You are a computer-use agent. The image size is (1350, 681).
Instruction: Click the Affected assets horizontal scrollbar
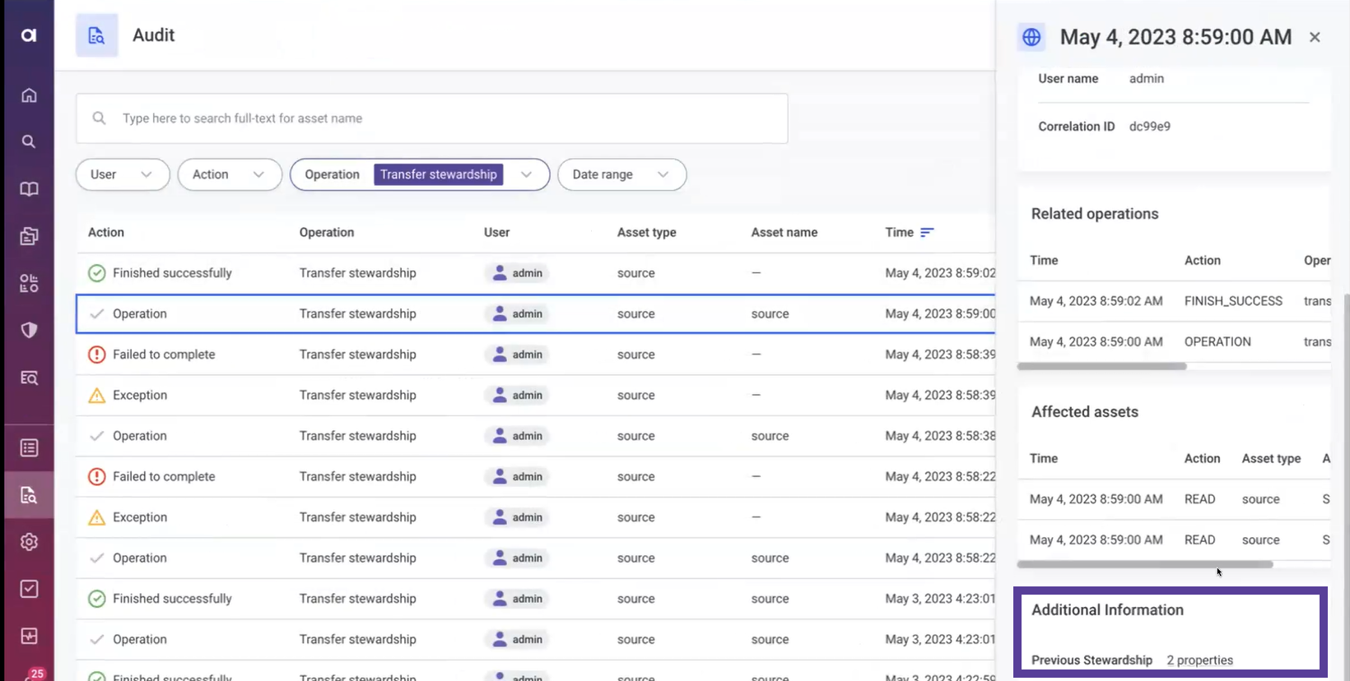[x=1144, y=565]
